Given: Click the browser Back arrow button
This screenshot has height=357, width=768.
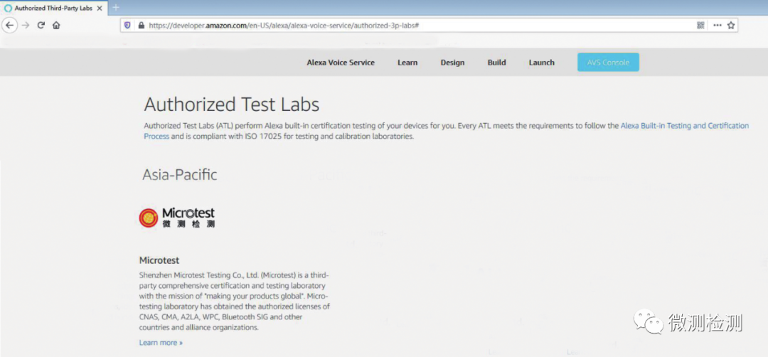Looking at the screenshot, I should (x=10, y=26).
